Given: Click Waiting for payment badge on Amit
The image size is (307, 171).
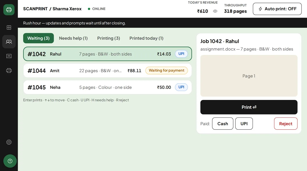Looking at the screenshot, I should point(166,71).
